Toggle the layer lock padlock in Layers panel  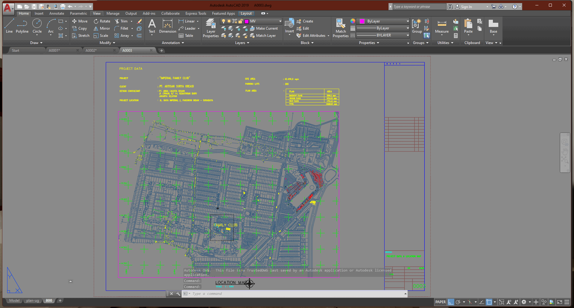[x=241, y=21]
